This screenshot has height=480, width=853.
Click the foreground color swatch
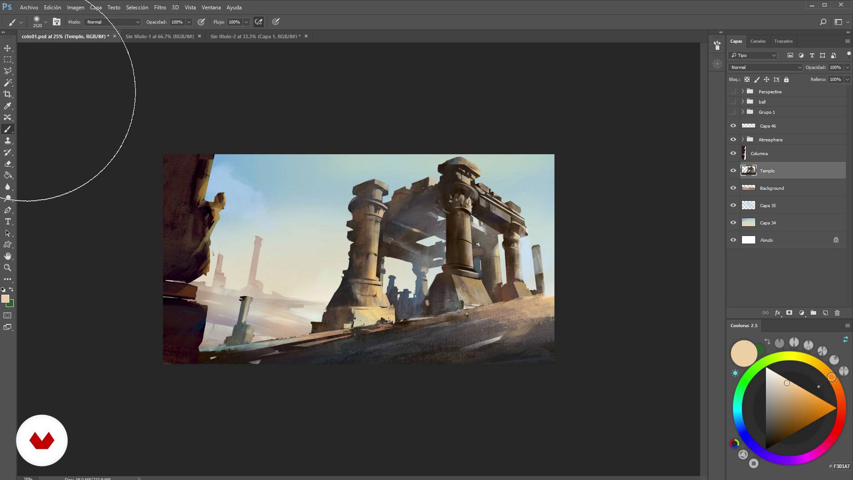tap(5, 299)
